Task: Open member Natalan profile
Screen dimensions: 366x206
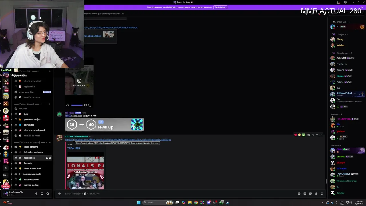Action: pyautogui.click(x=340, y=45)
